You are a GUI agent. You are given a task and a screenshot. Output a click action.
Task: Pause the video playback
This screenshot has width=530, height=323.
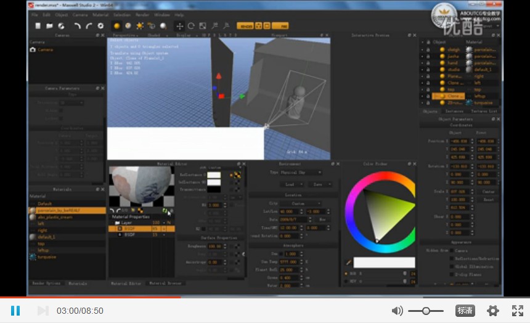(x=15, y=311)
